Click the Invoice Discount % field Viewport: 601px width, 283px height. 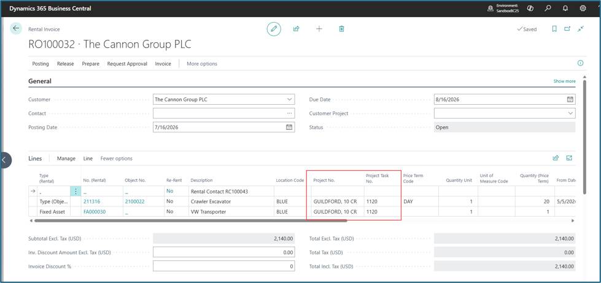click(224, 266)
